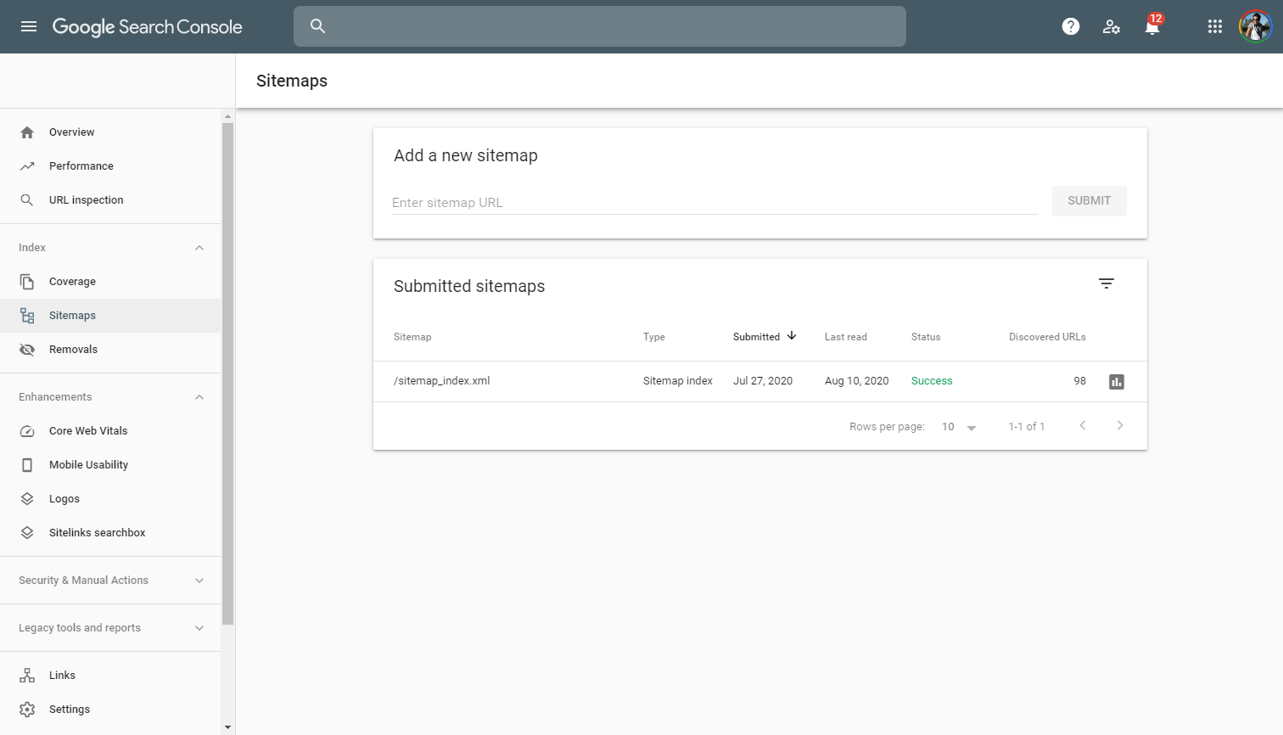Open the /sitemap_index.xml sitemap row
This screenshot has width=1283, height=735.
coord(442,381)
